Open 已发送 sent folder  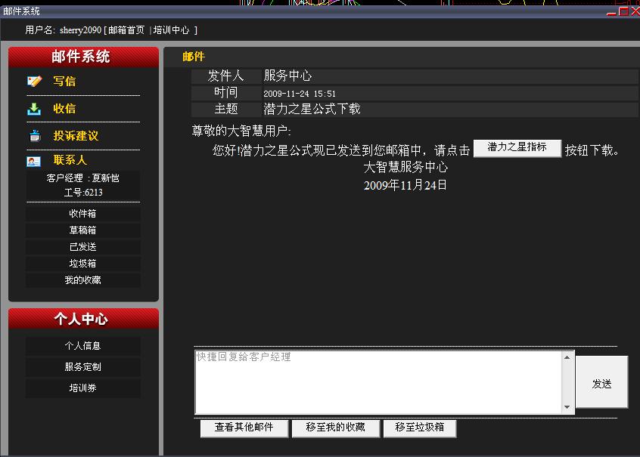[83, 247]
